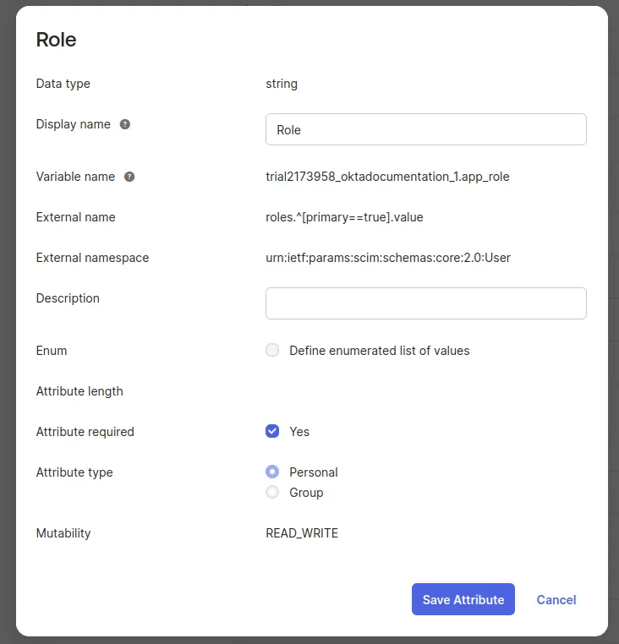Click the Data type label
Image resolution: width=619 pixels, height=644 pixels.
pos(63,84)
